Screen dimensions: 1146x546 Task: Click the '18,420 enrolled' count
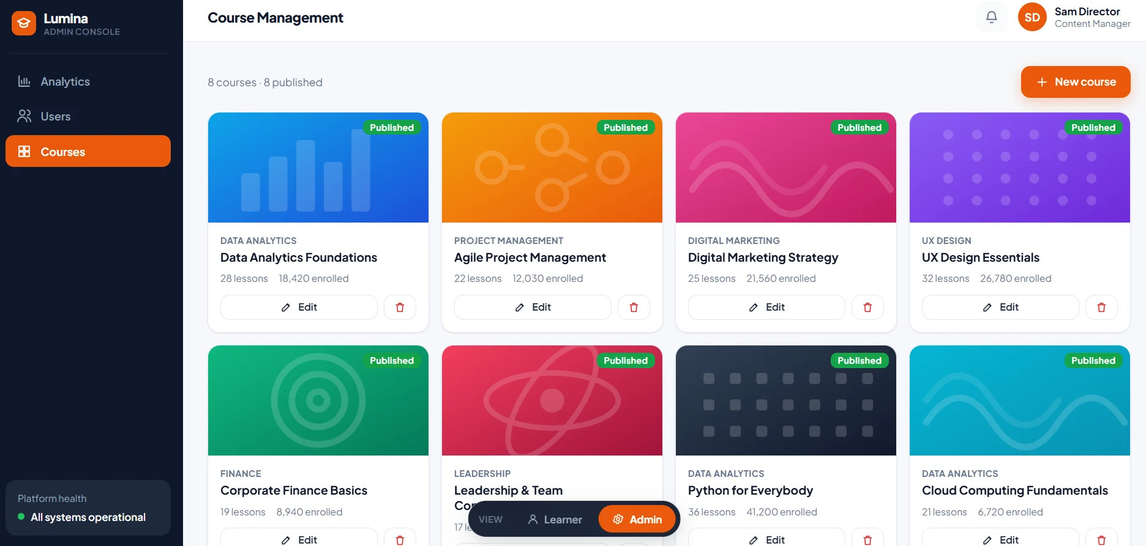313,278
